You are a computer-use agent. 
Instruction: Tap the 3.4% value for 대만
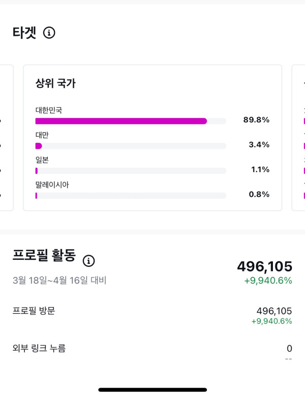click(x=259, y=145)
